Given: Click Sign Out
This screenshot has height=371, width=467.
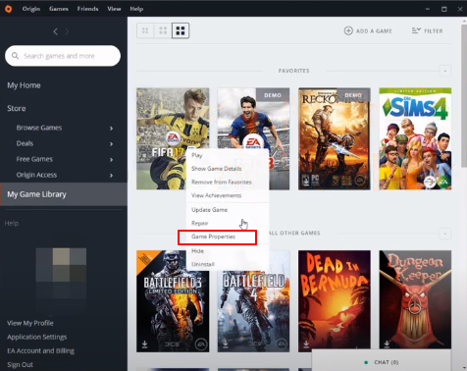Looking at the screenshot, I should tap(20, 364).
